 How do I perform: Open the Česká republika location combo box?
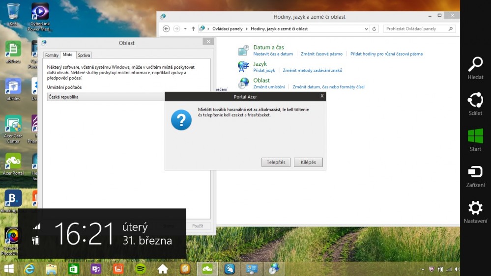click(x=106, y=97)
